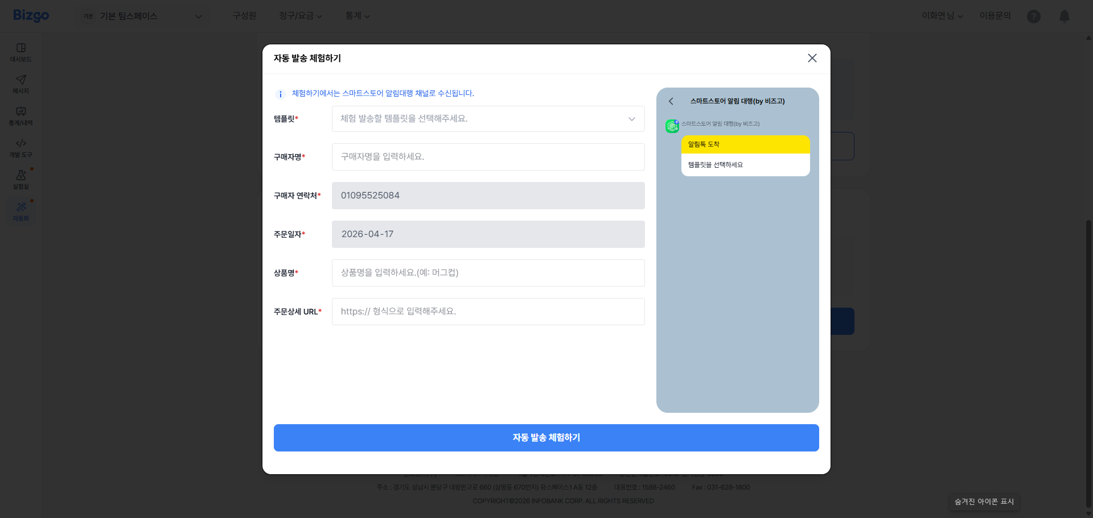Open the notification bell icon
This screenshot has height=518, width=1093.
click(x=1065, y=16)
